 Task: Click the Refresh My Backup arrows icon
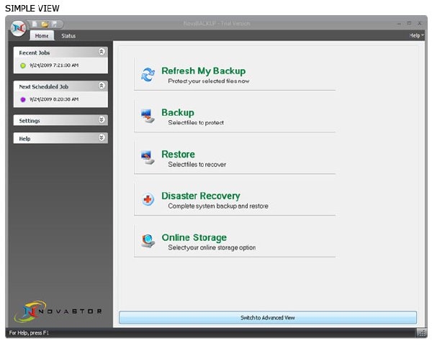[148, 74]
